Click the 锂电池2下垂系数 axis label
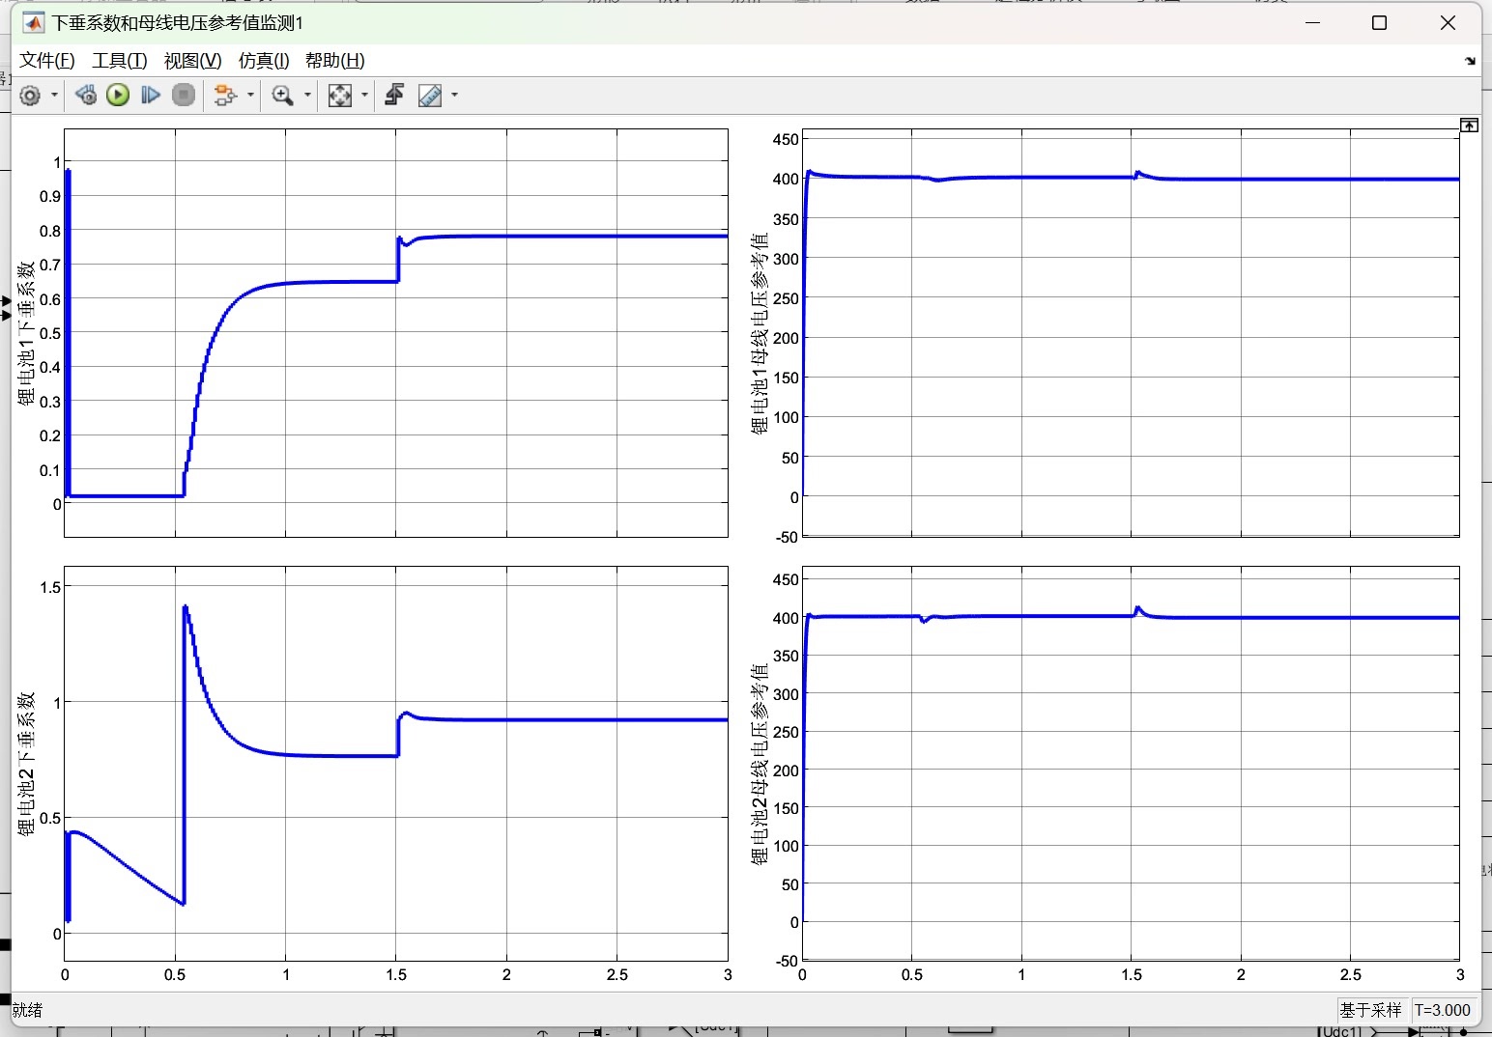This screenshot has width=1492, height=1037. point(26,764)
